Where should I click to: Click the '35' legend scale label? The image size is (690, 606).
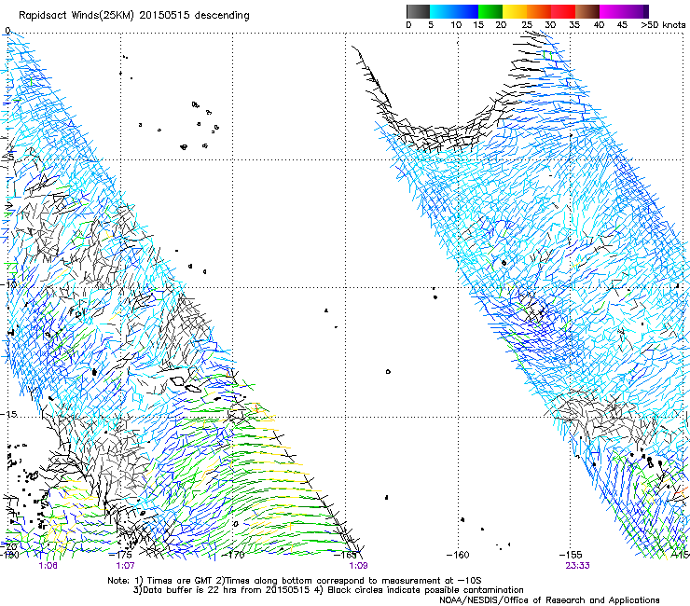[574, 25]
